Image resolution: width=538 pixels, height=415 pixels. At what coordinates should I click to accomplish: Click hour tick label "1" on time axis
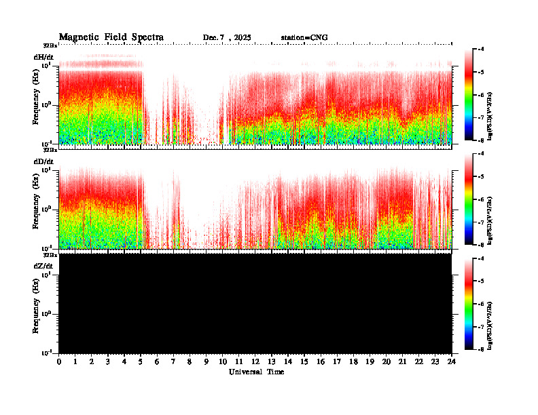coord(75,361)
